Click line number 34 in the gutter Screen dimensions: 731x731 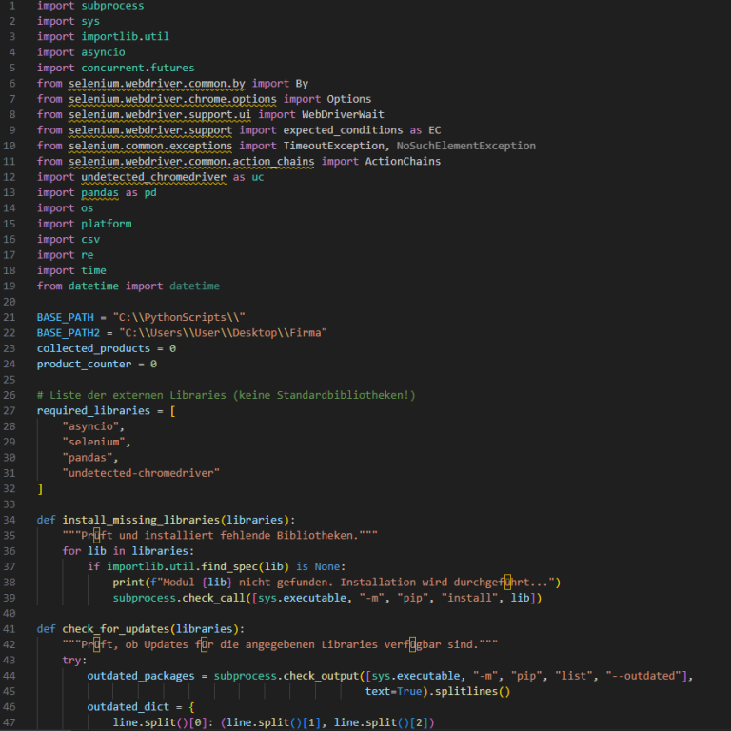9,520
